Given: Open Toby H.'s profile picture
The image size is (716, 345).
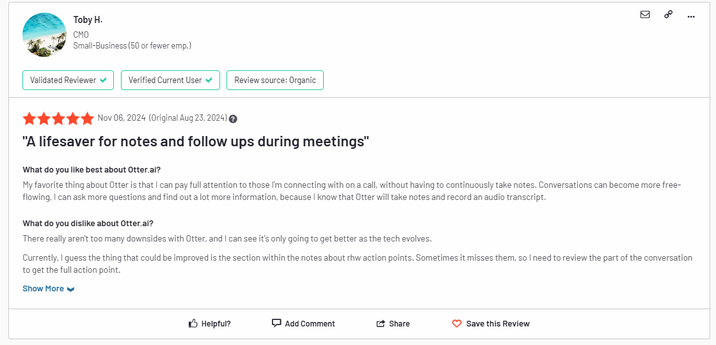Looking at the screenshot, I should click(x=44, y=34).
